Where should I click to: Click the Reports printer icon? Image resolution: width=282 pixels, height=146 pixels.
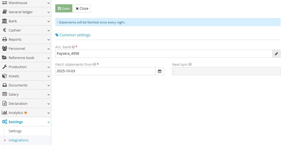point(5,39)
